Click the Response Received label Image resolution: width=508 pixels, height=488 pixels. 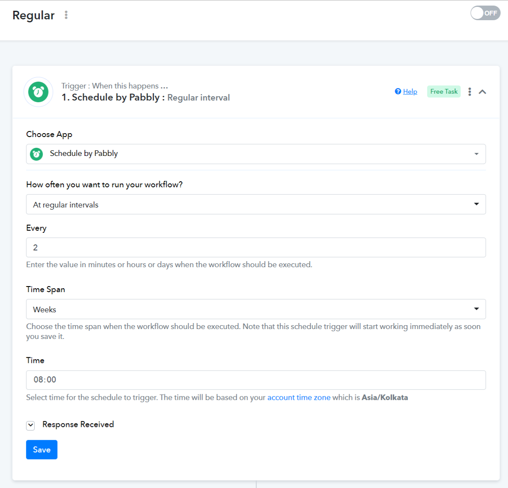[78, 424]
